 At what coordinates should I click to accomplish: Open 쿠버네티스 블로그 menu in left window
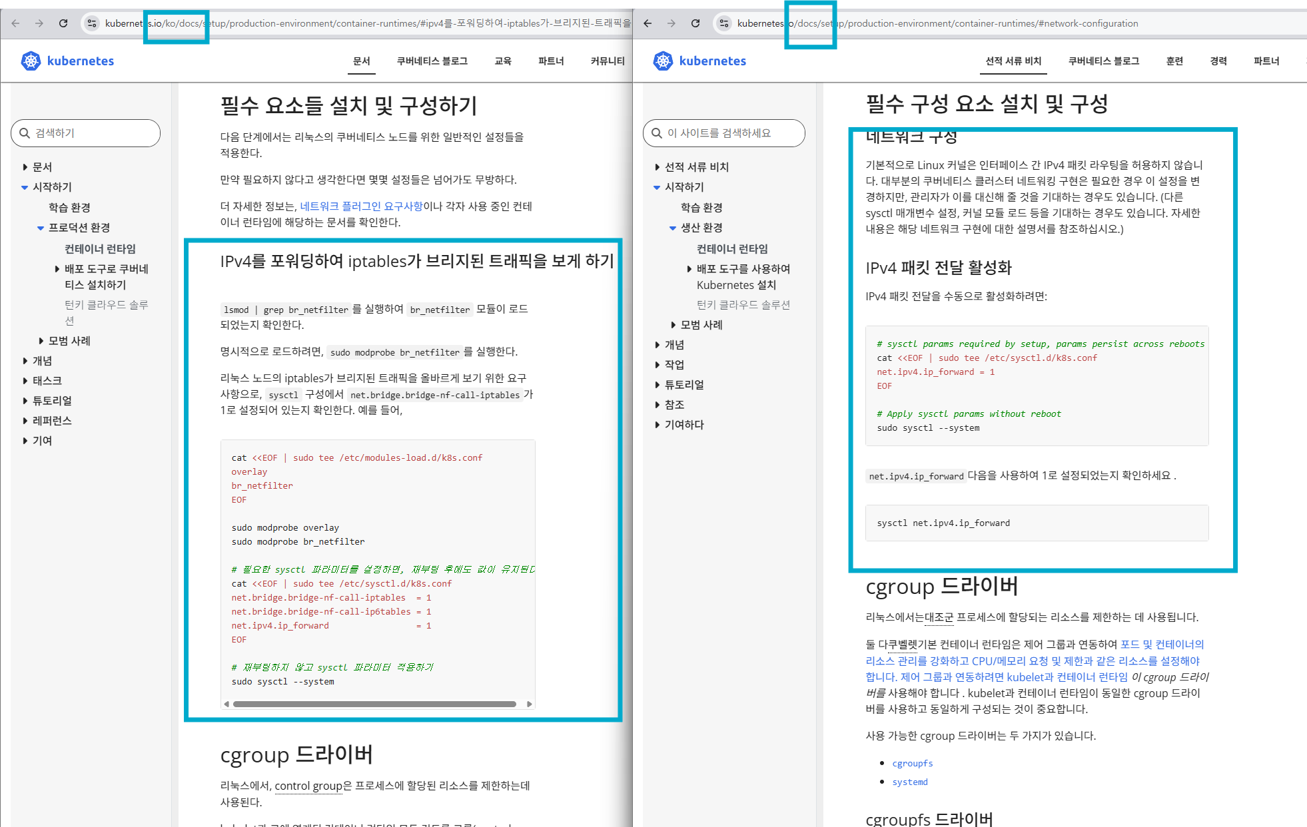click(x=432, y=61)
